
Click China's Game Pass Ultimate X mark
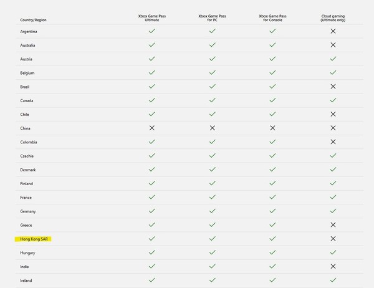(x=151, y=128)
